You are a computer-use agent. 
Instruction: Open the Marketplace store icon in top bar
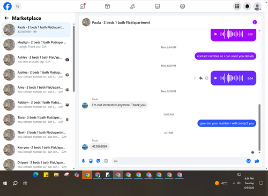[x=158, y=6]
